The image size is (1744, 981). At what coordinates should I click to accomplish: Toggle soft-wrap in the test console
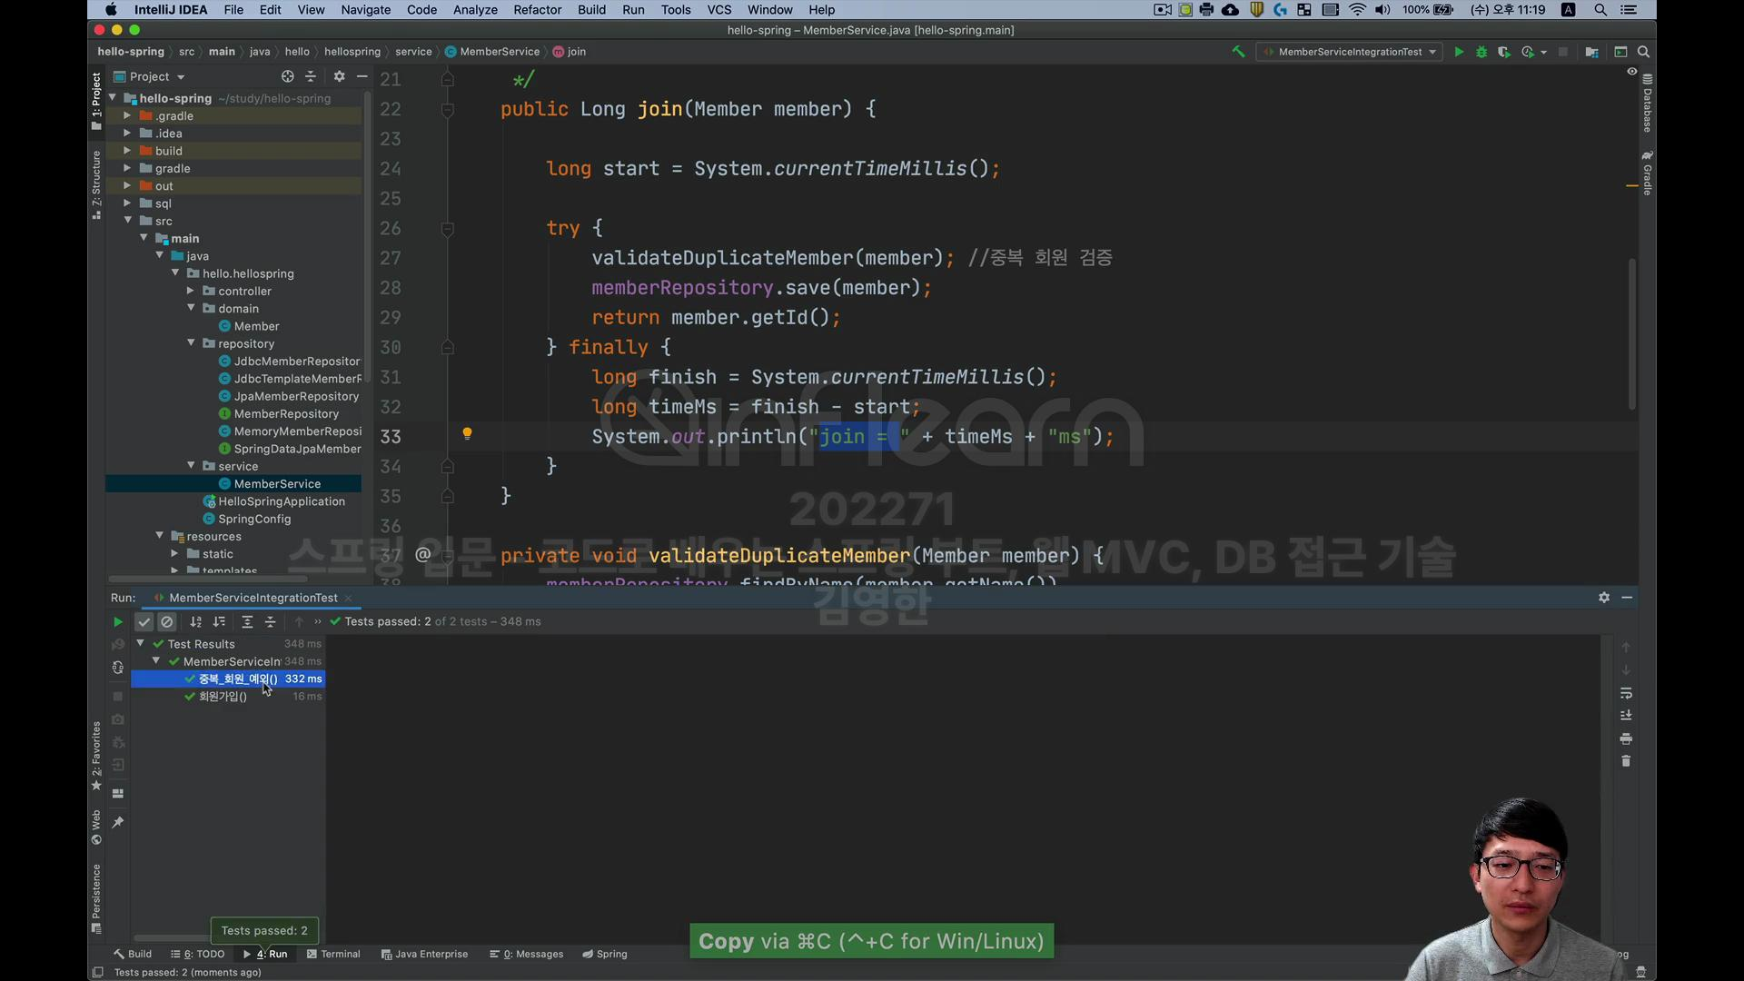(x=1626, y=693)
